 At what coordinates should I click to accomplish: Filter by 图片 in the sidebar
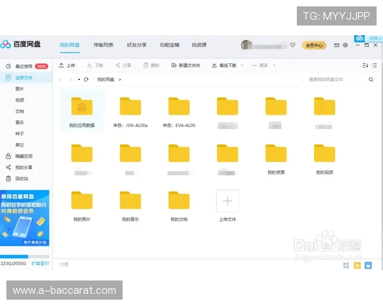point(20,89)
